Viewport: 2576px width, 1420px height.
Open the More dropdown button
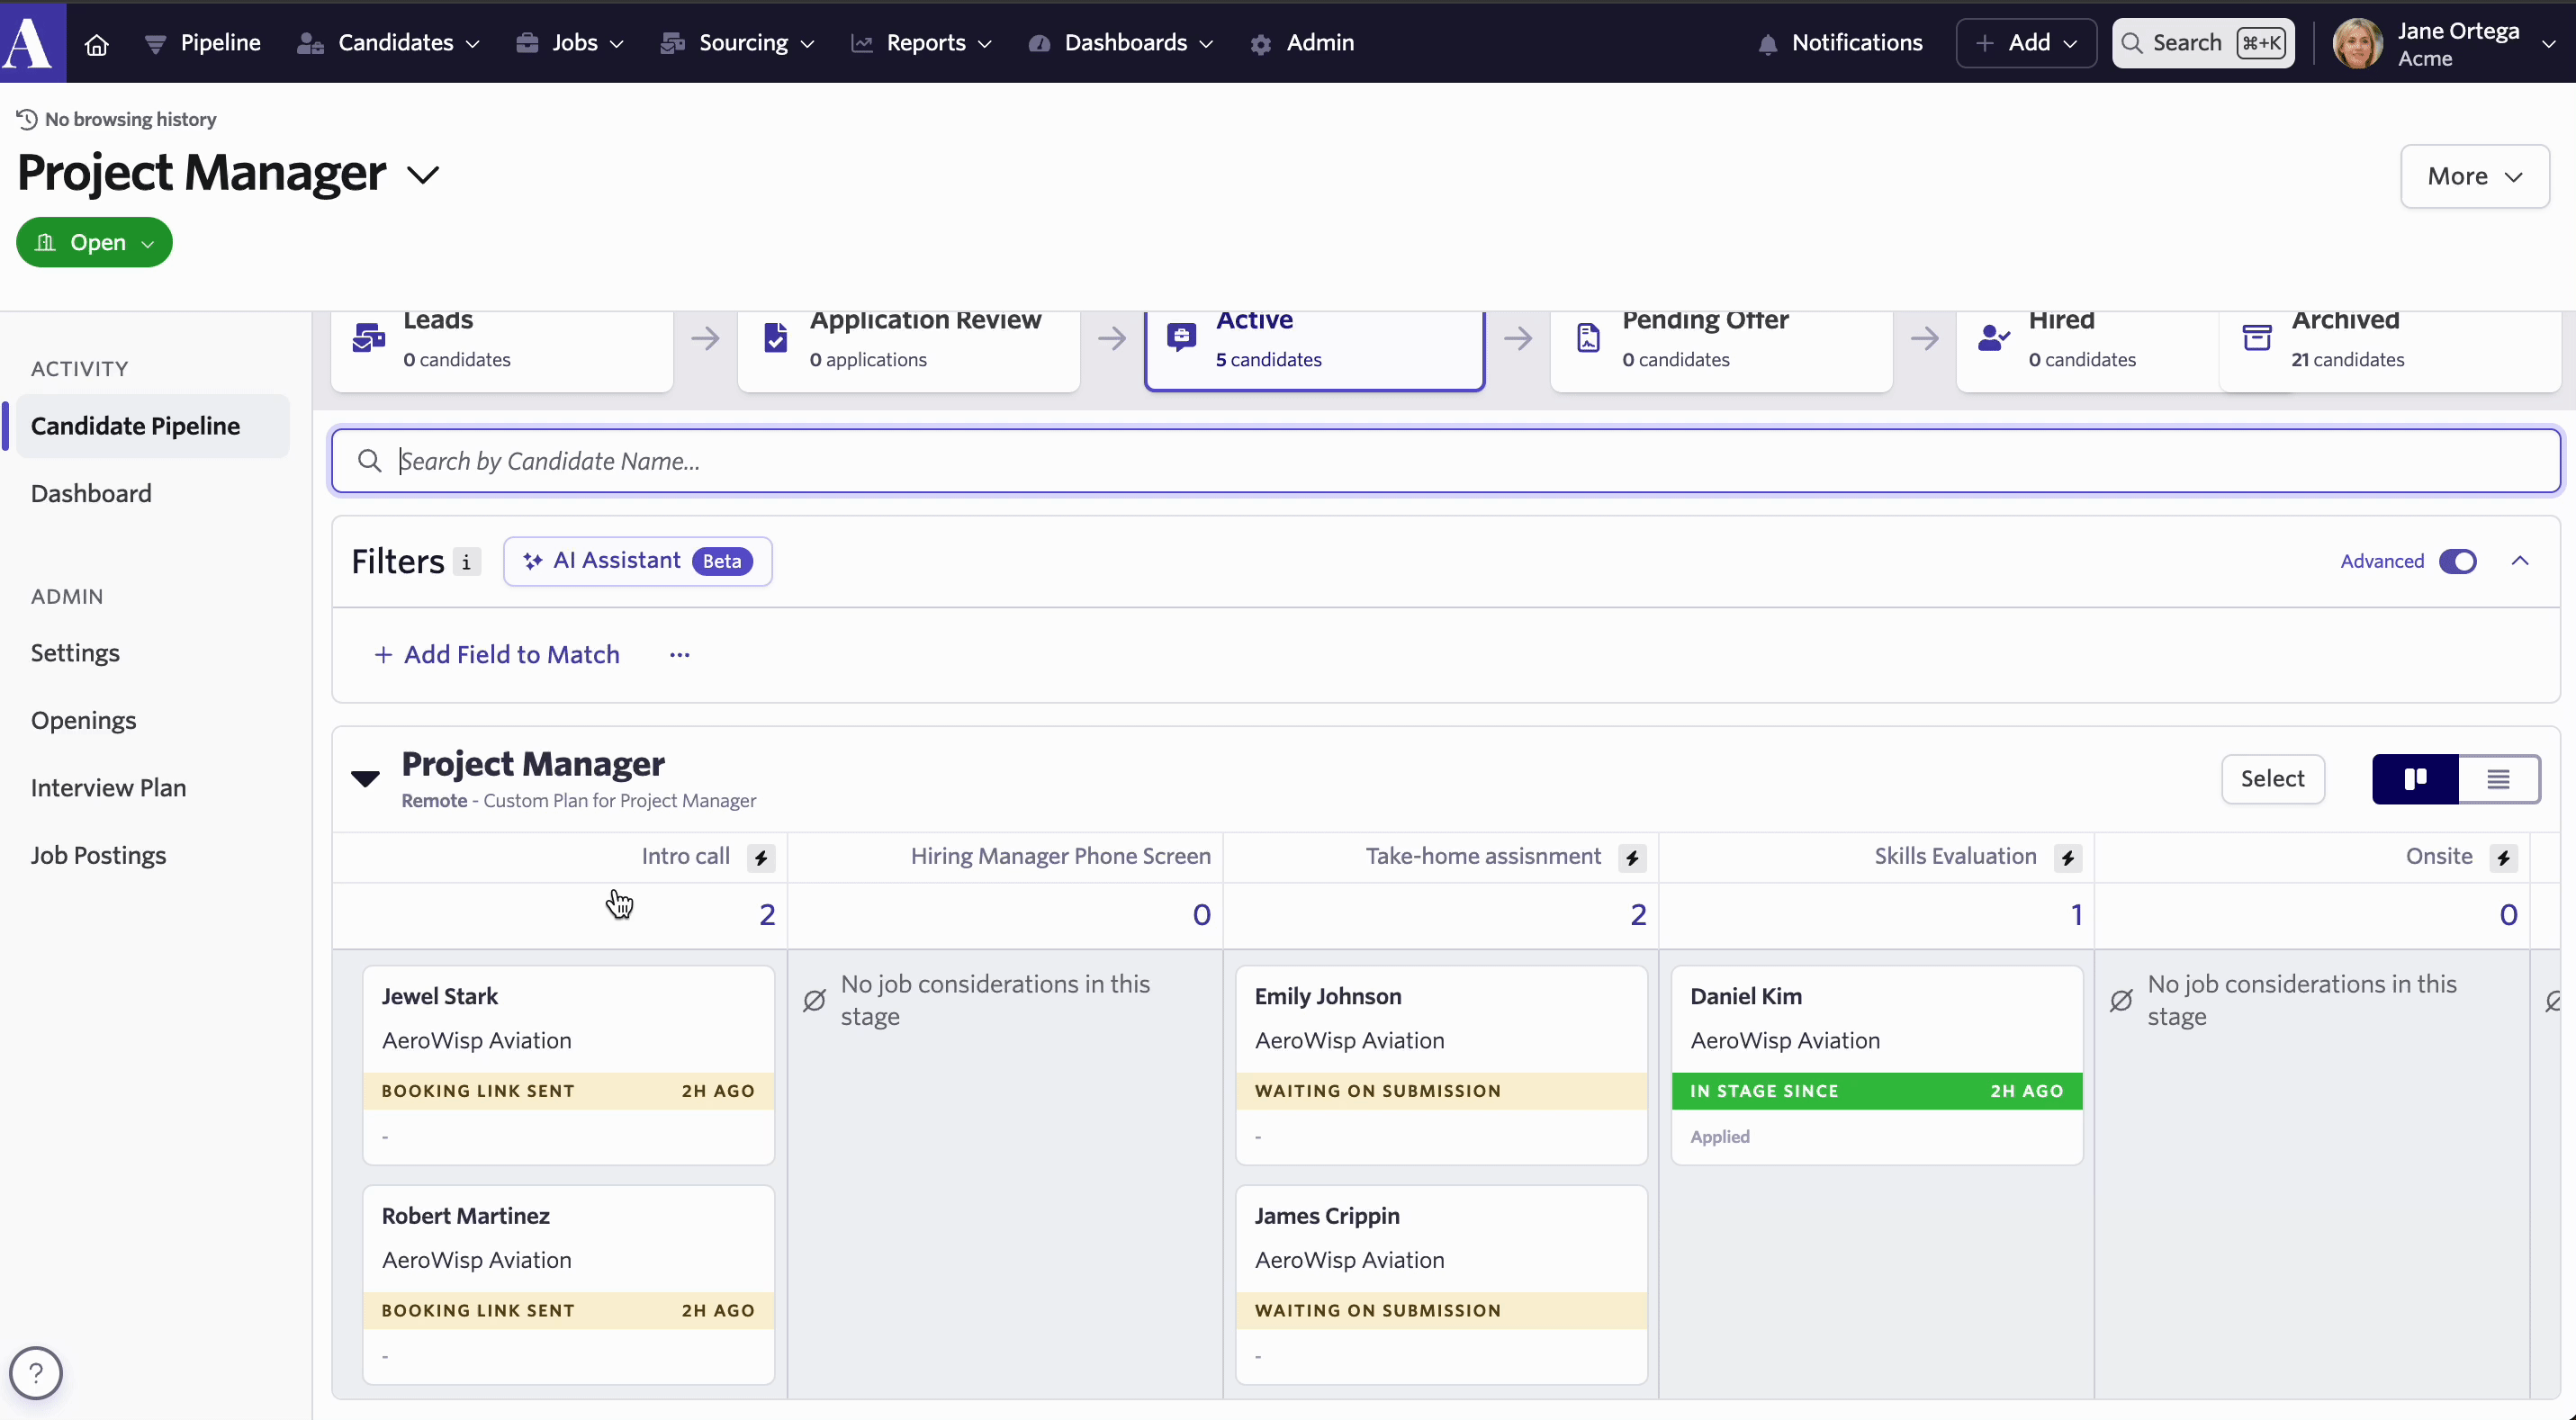(2474, 176)
